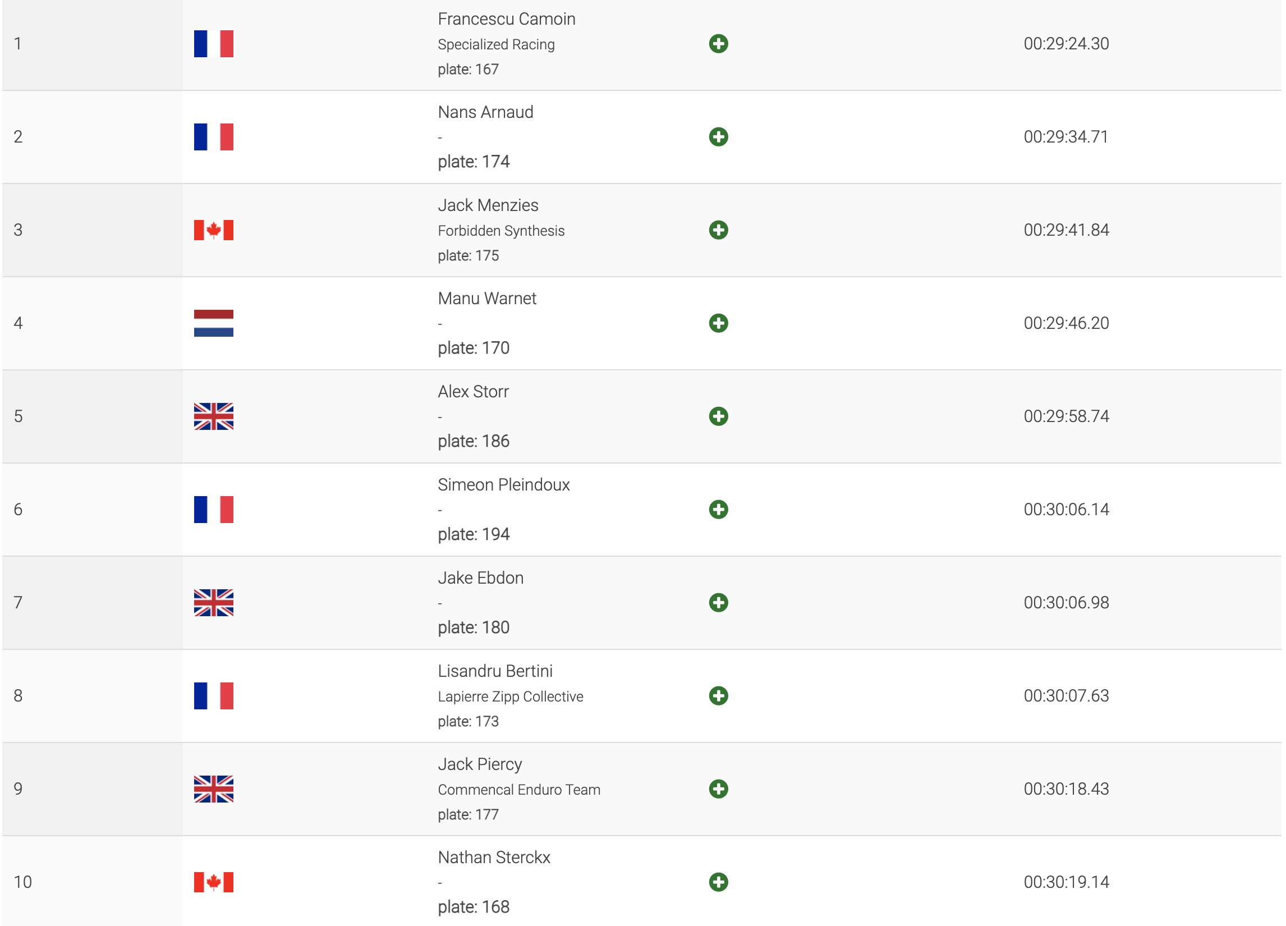Click Lapierre Zipp Collective team name

click(510, 696)
